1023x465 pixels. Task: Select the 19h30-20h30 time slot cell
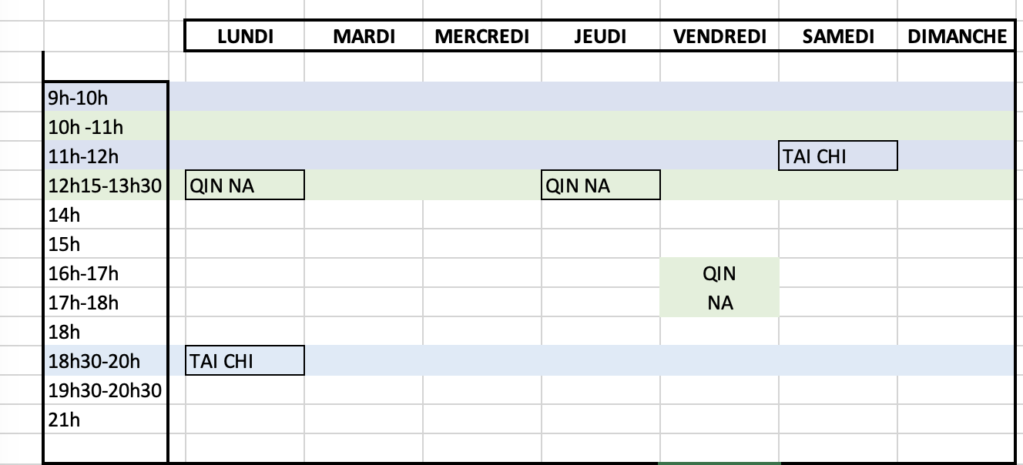coord(106,390)
